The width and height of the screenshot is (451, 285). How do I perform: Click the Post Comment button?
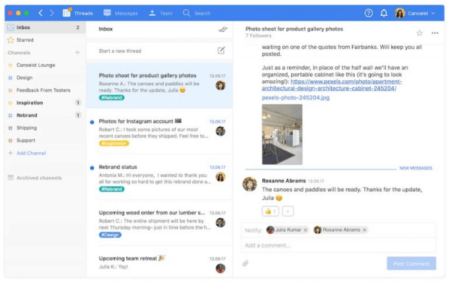pyautogui.click(x=411, y=263)
